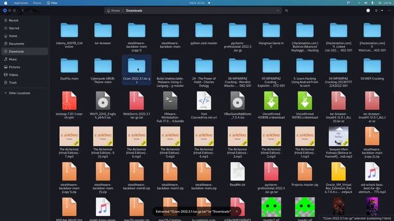Open the date and time in top bar
The image size is (394, 221).
(x=197, y=2)
